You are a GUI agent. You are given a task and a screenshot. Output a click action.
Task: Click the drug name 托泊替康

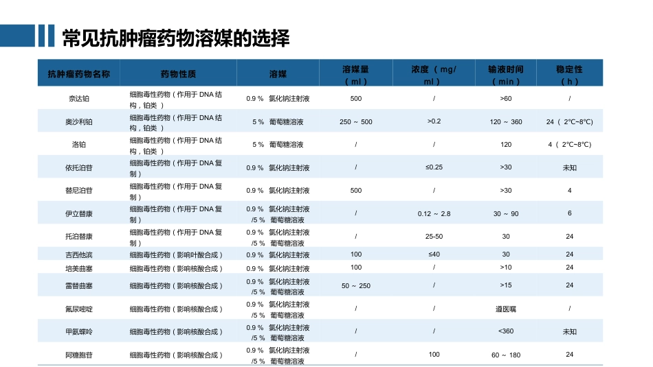tap(79, 236)
